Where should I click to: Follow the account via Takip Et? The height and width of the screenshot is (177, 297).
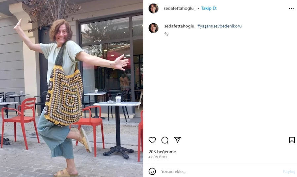coord(209,8)
